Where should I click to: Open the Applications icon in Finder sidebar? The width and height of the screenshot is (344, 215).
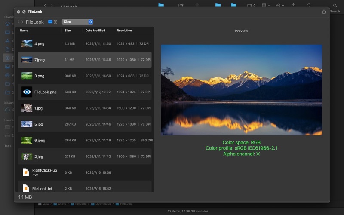pos(7,41)
